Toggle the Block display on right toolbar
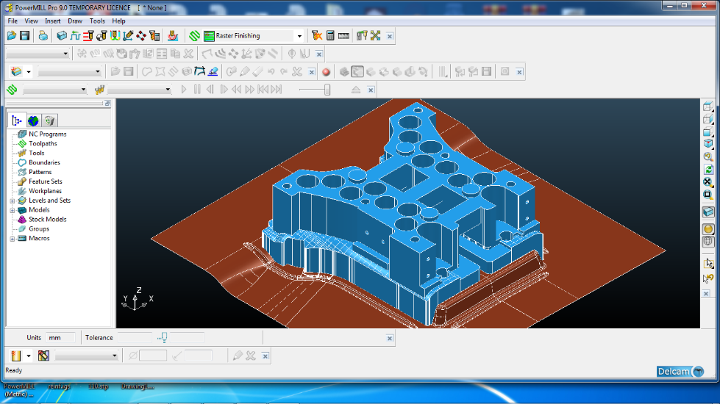The height and width of the screenshot is (404, 720). pyautogui.click(x=708, y=212)
